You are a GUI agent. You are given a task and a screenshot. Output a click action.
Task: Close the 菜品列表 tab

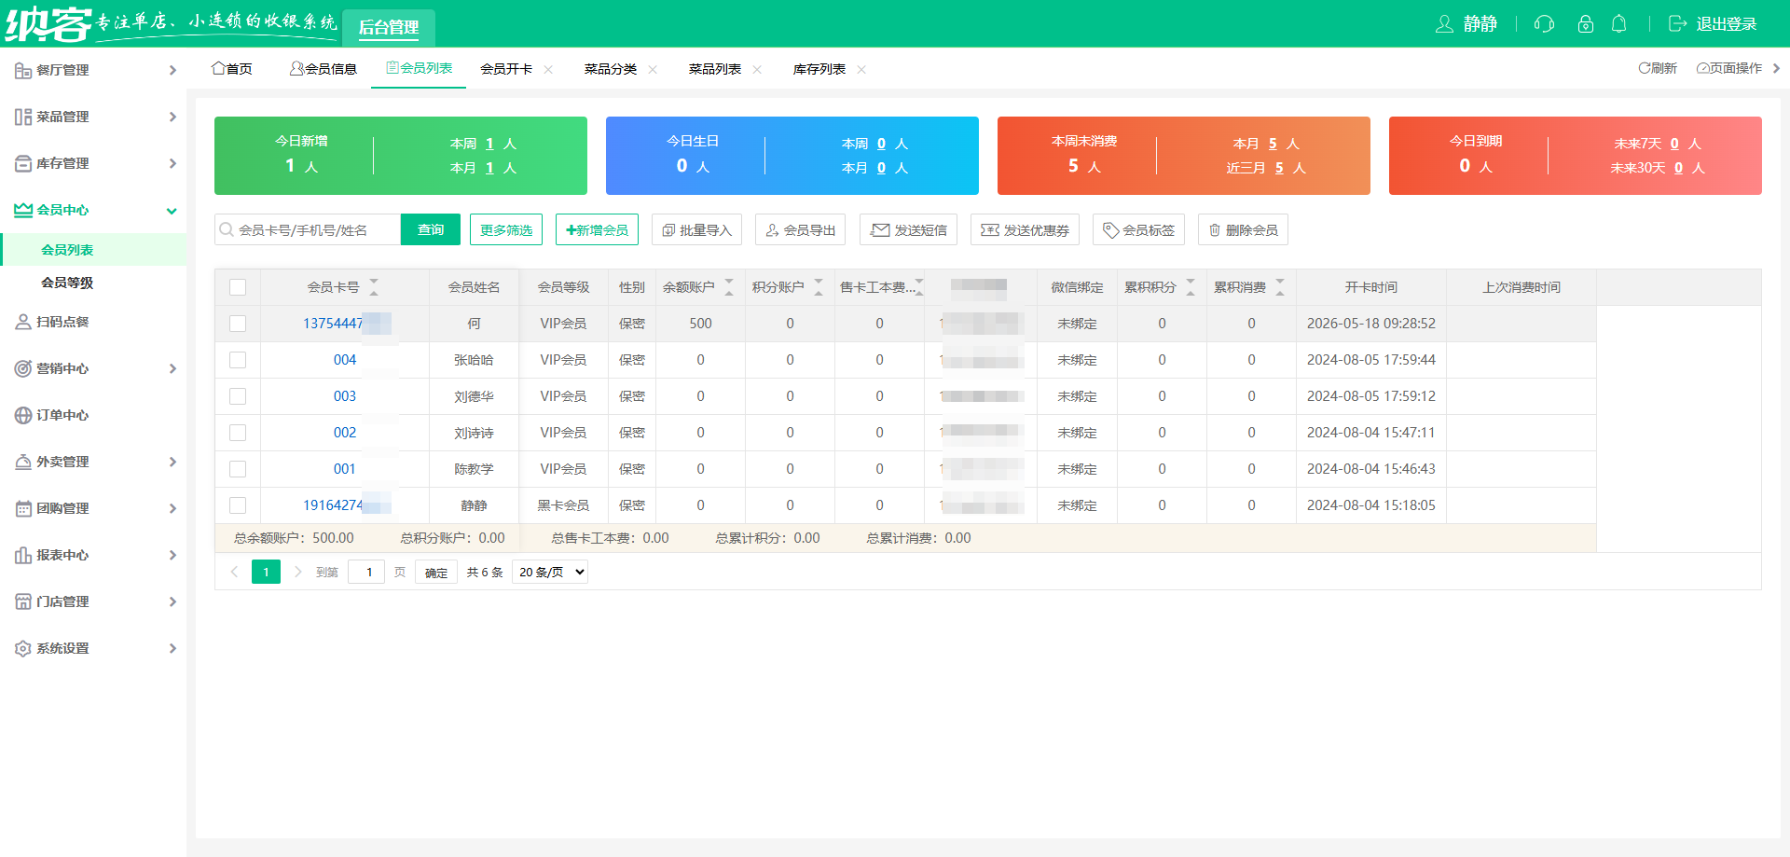tap(757, 69)
